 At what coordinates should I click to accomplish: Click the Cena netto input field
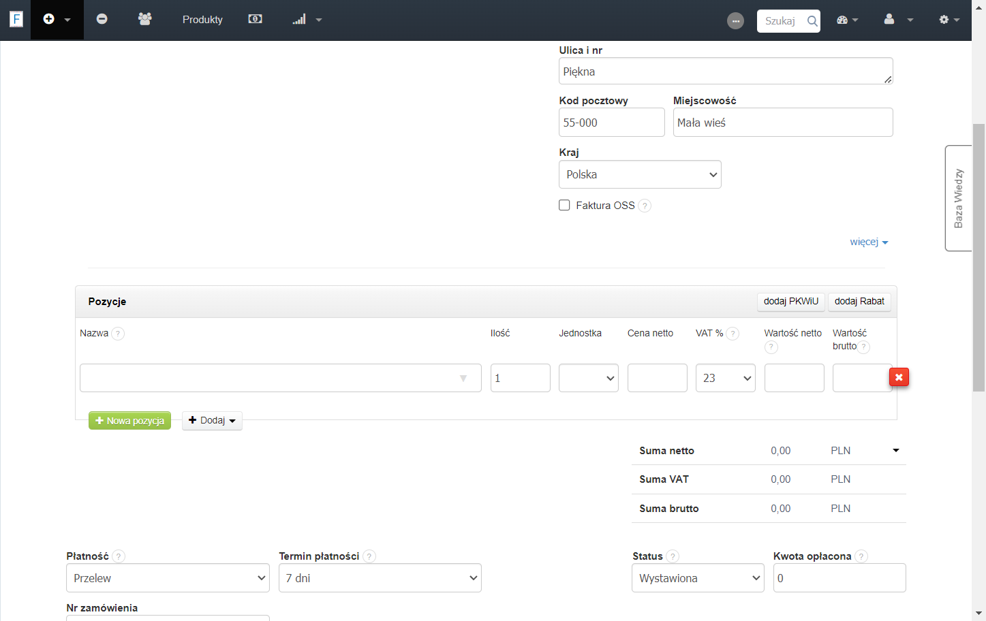658,378
